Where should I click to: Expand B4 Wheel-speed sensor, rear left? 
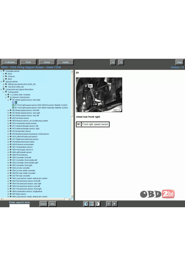[8, 116]
